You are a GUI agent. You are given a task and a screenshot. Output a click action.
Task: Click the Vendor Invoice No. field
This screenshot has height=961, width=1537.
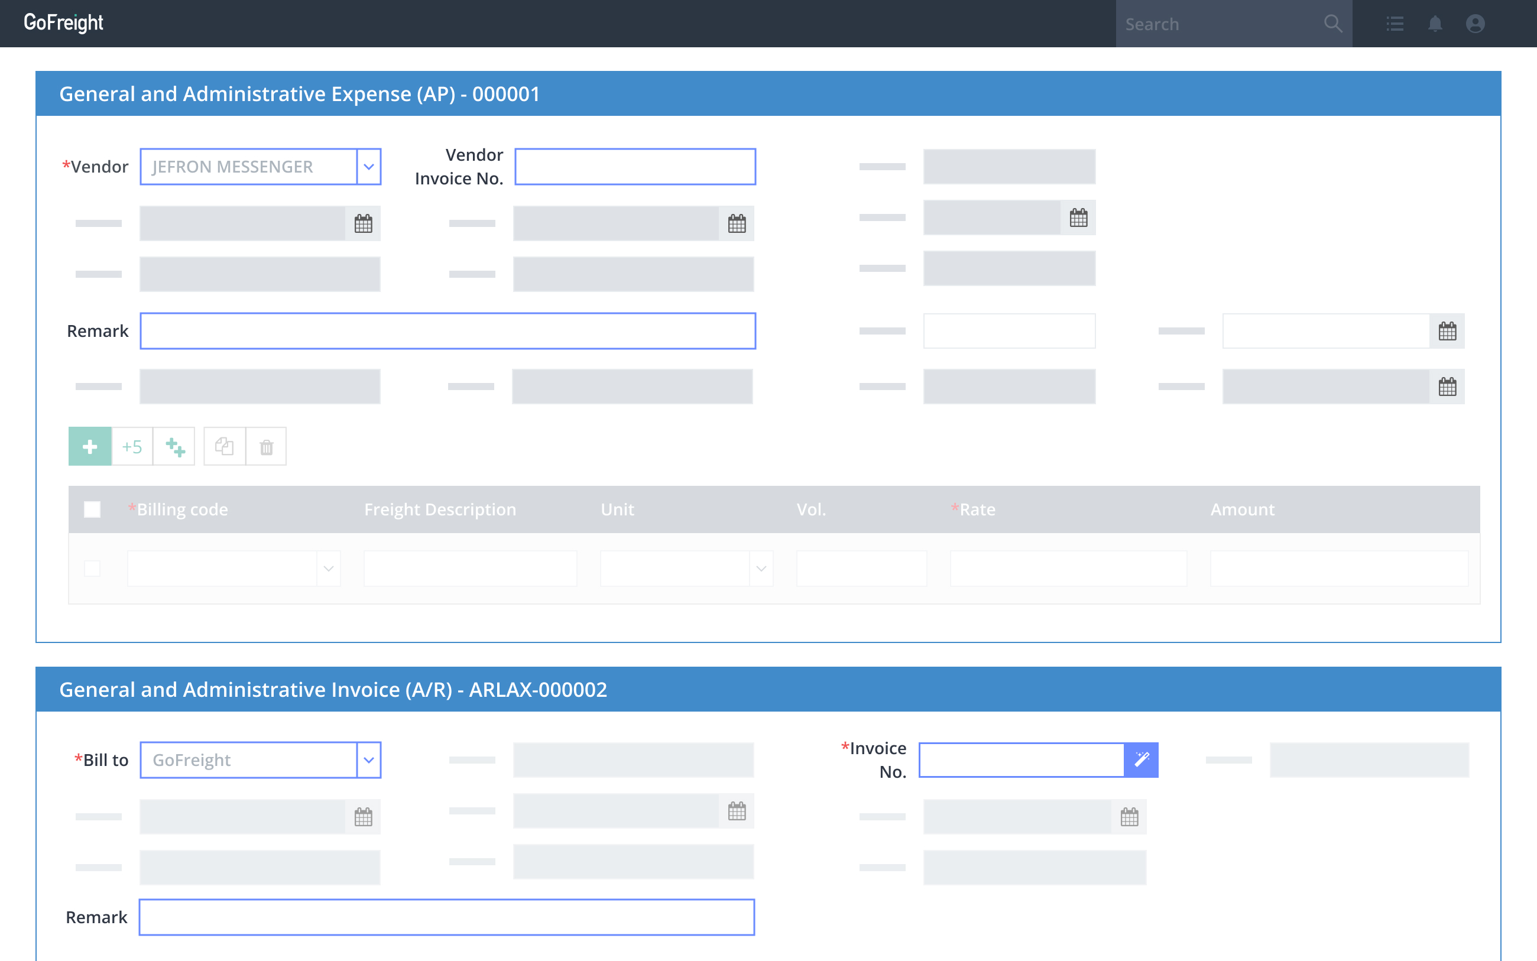coord(634,167)
